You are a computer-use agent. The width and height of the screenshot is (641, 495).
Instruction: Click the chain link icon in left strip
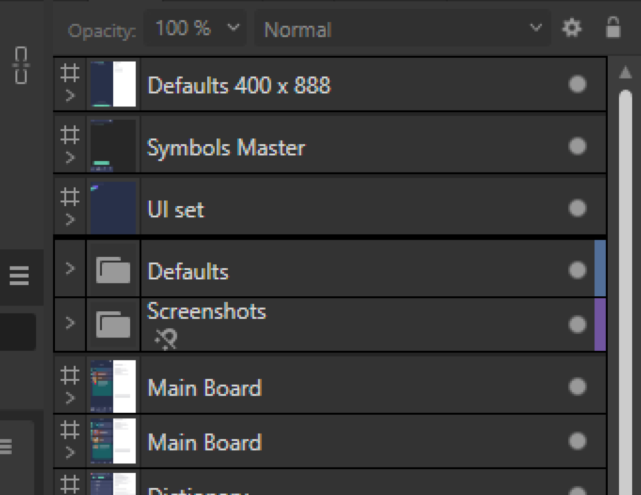tap(21, 66)
